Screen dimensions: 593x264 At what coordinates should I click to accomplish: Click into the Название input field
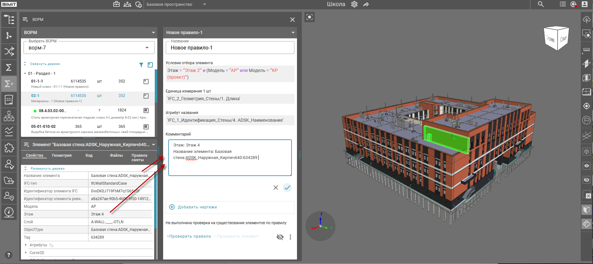click(230, 48)
